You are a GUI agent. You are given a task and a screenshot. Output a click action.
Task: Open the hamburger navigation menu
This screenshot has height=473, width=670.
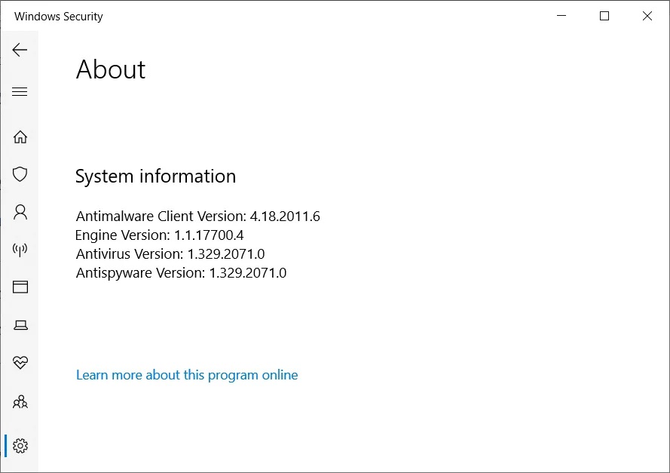20,91
